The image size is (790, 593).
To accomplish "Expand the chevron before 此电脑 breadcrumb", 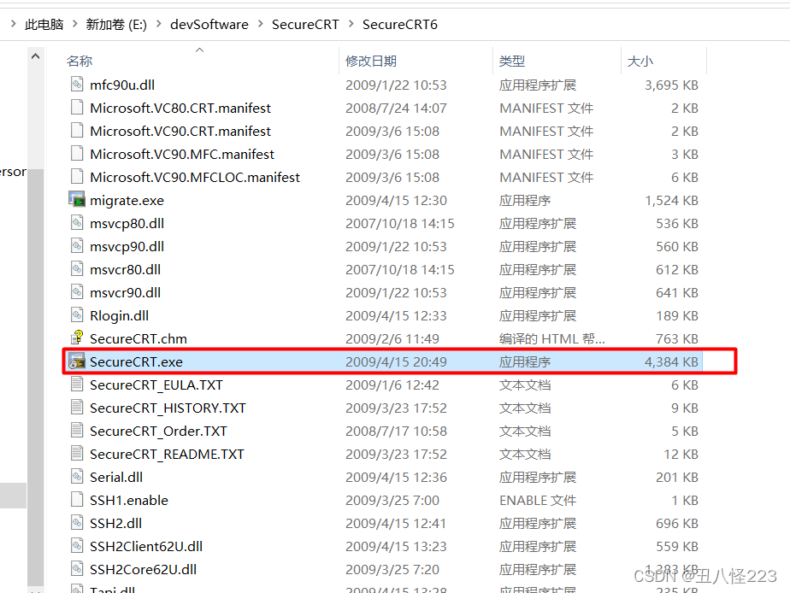I will point(14,24).
